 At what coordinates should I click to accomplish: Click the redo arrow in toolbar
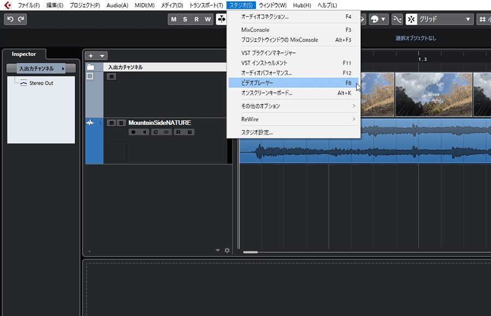[21, 19]
